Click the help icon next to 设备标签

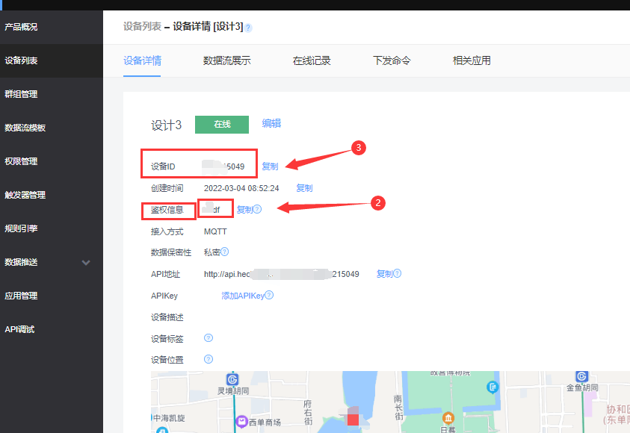click(209, 337)
